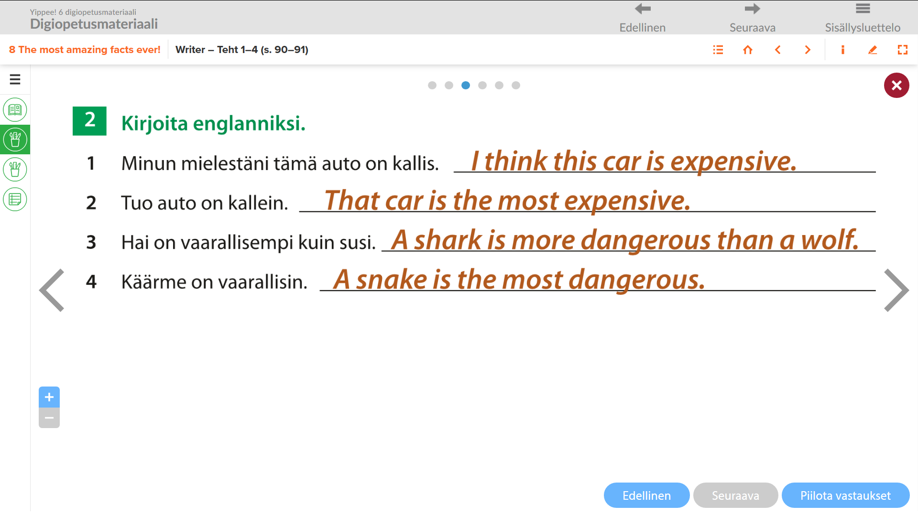
Task: Open the info icon in toolbar
Action: coord(842,50)
